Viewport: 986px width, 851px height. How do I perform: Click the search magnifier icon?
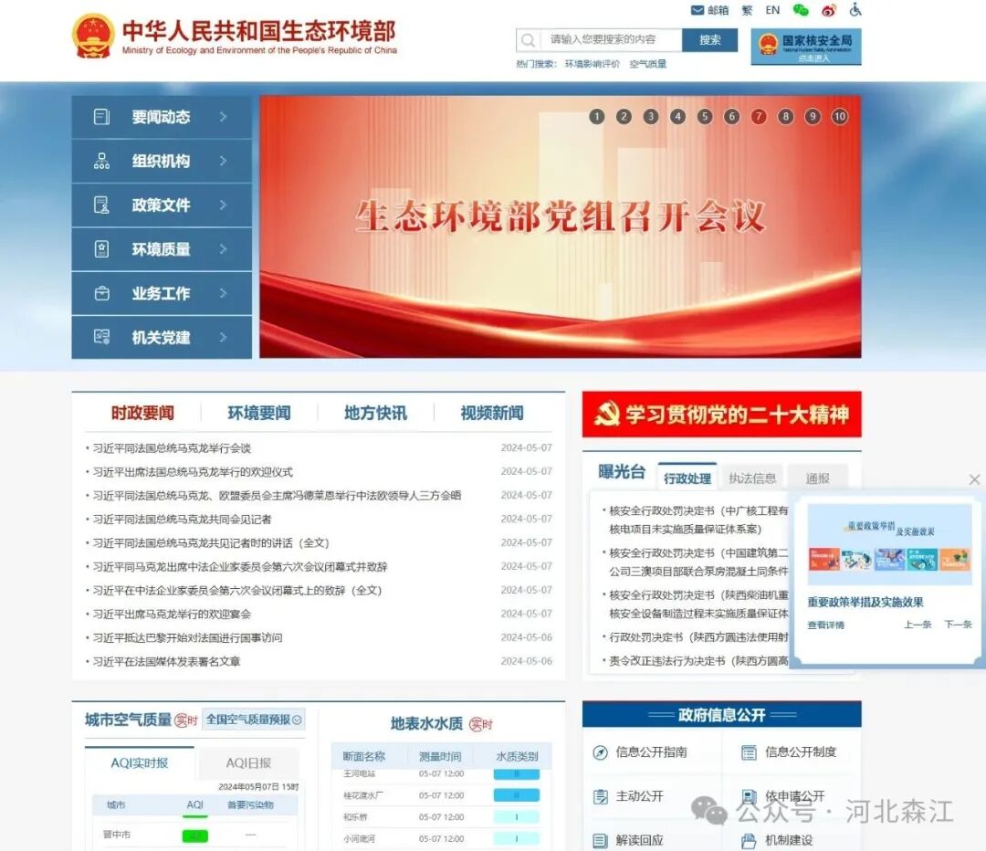[x=529, y=40]
